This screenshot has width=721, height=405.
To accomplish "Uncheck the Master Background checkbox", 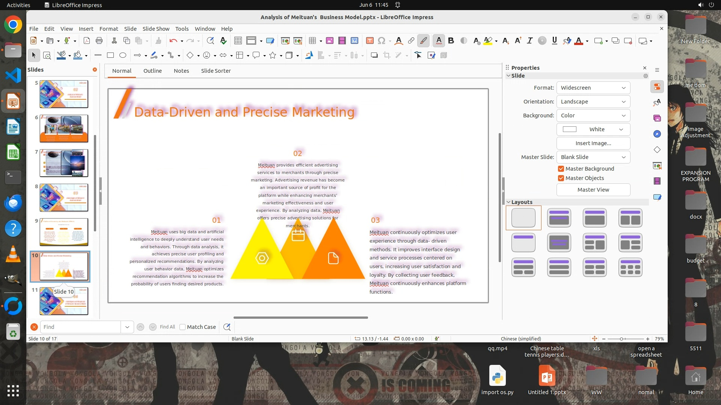I will pos(561,169).
